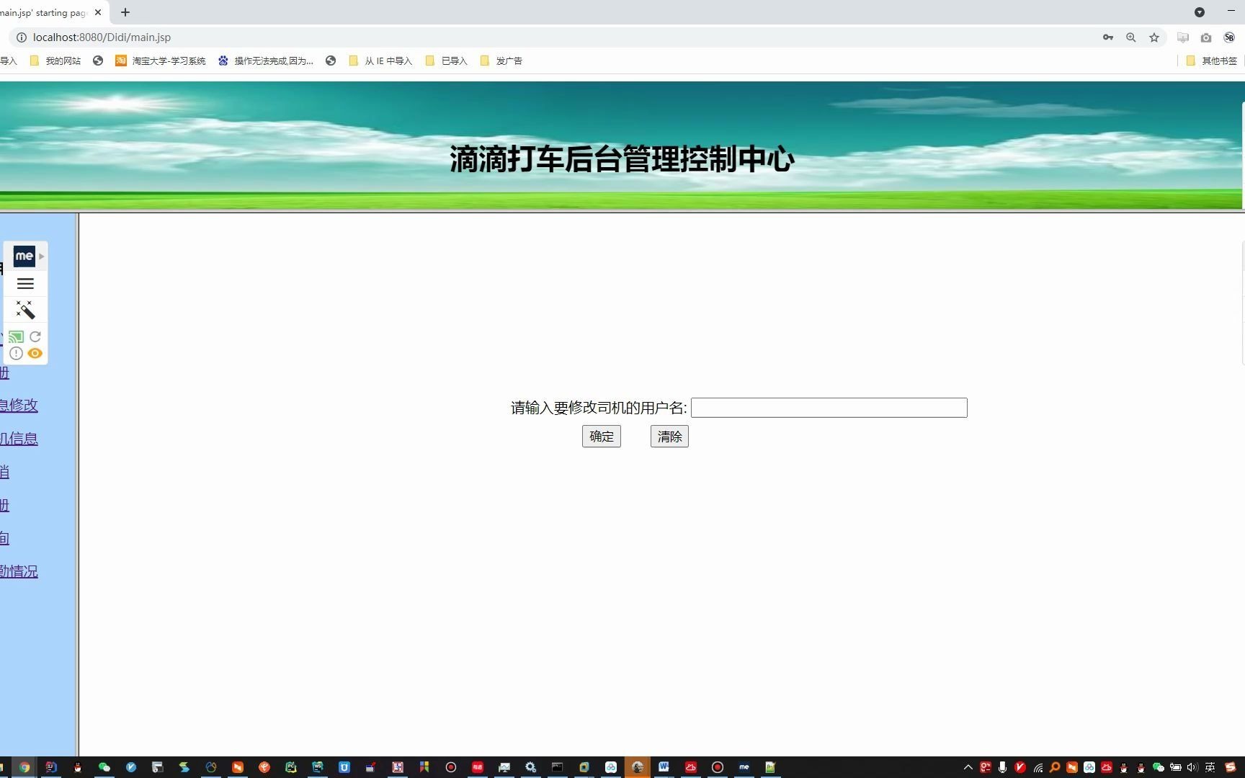Show hidden system tray icons
This screenshot has width=1245, height=778.
tap(968, 767)
